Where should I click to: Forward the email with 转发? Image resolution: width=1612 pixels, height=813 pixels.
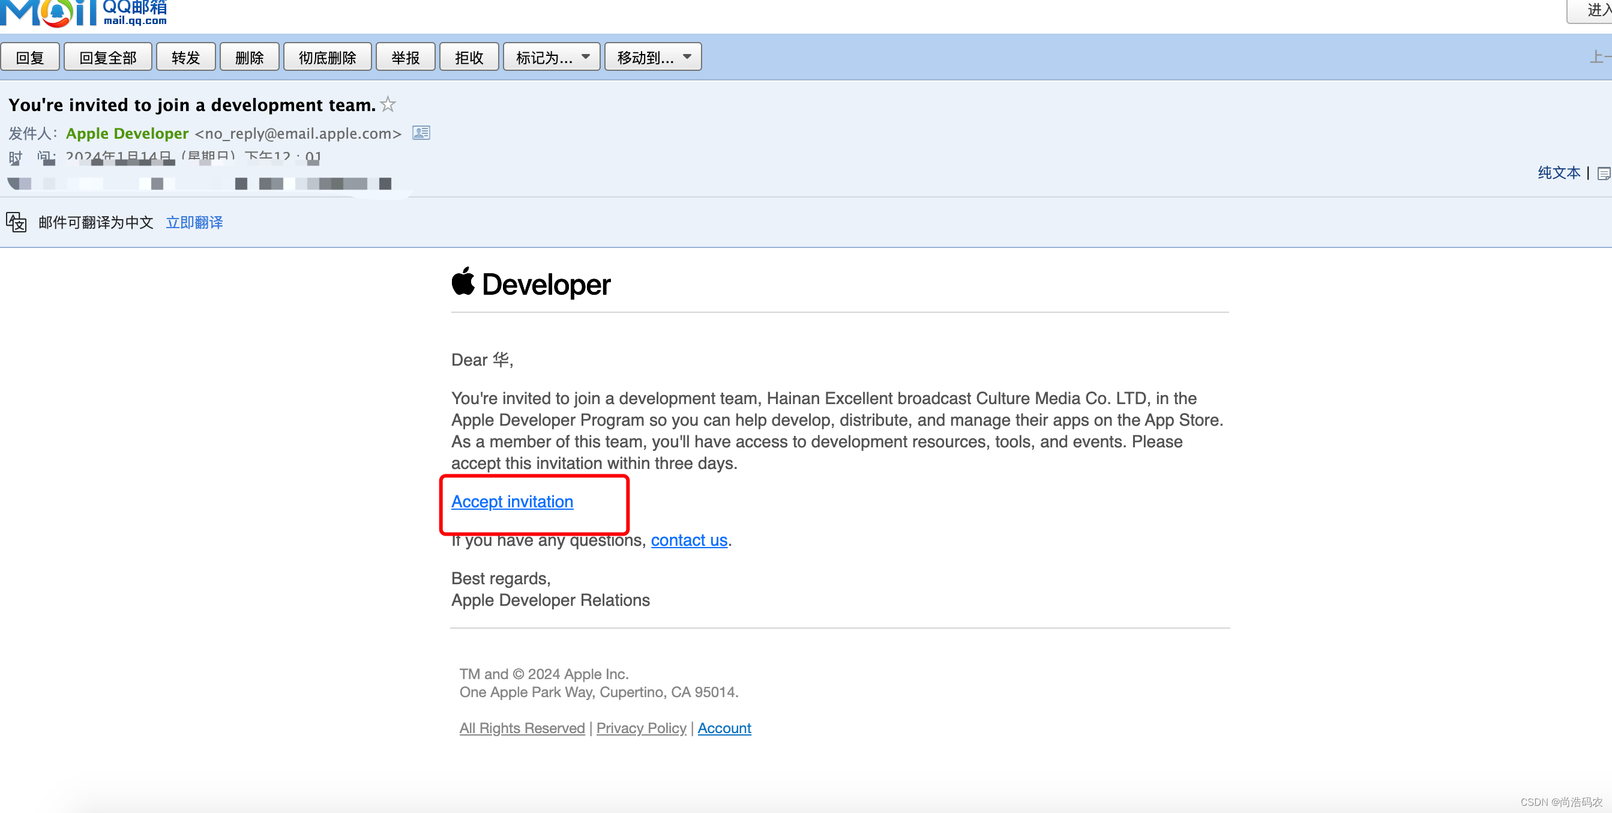tap(185, 56)
